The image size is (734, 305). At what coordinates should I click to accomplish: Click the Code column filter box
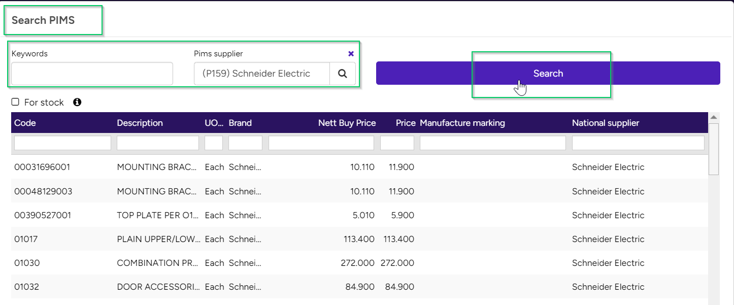(62, 143)
